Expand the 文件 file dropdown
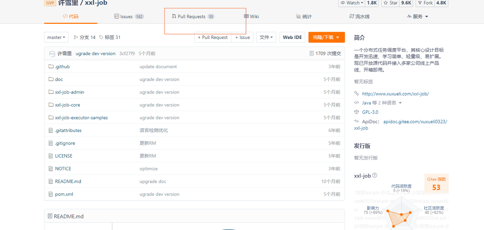The image size is (484, 230). [266, 37]
